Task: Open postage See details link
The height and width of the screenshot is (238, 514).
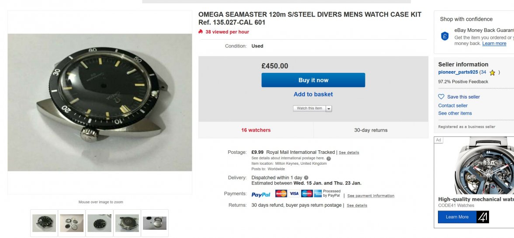Action: click(349, 153)
